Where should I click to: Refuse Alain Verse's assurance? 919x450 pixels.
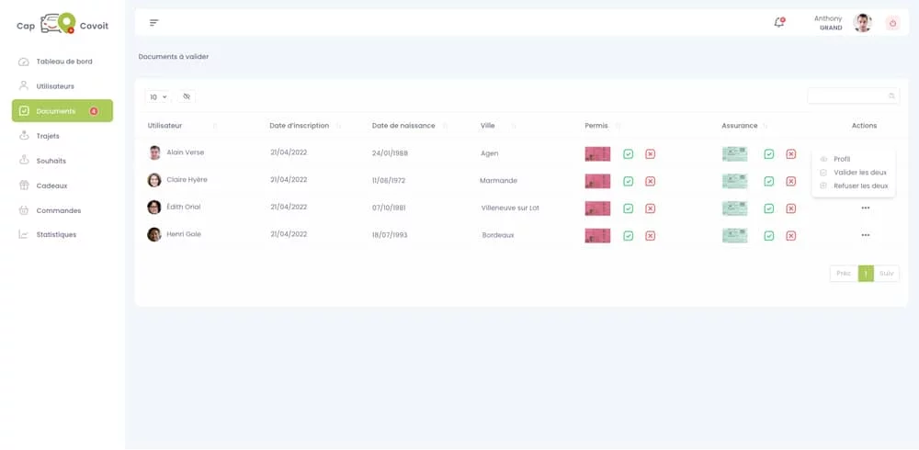(x=790, y=154)
